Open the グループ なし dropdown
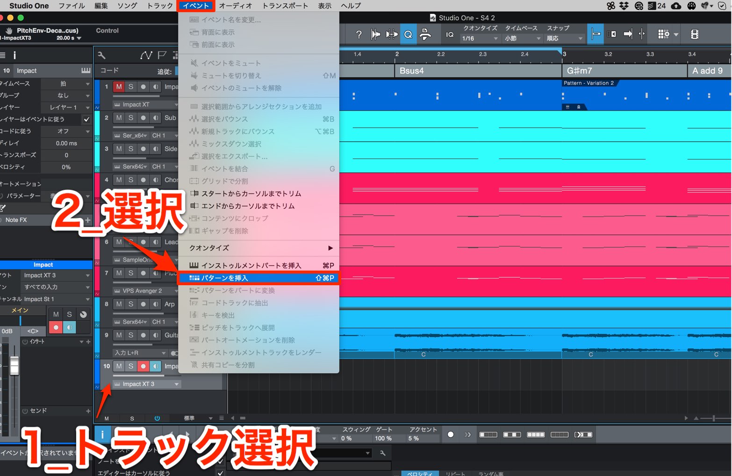The width and height of the screenshot is (732, 476). [x=66, y=95]
